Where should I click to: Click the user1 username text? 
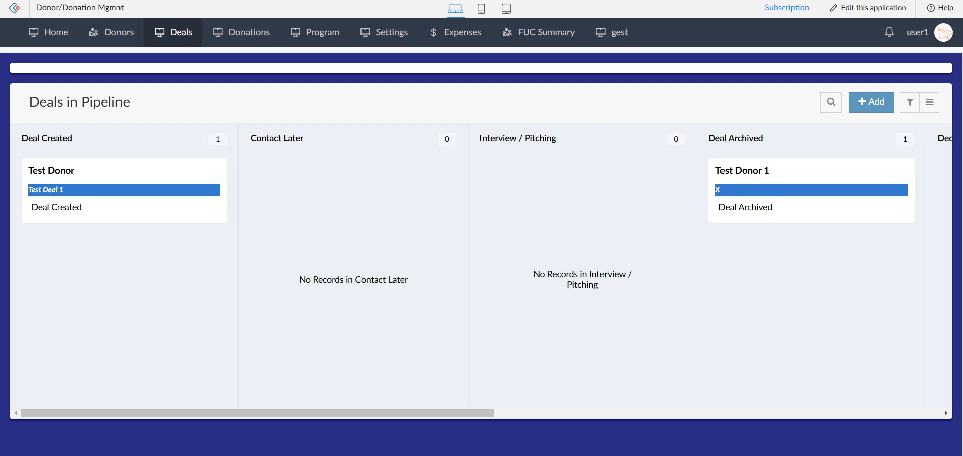tap(917, 32)
